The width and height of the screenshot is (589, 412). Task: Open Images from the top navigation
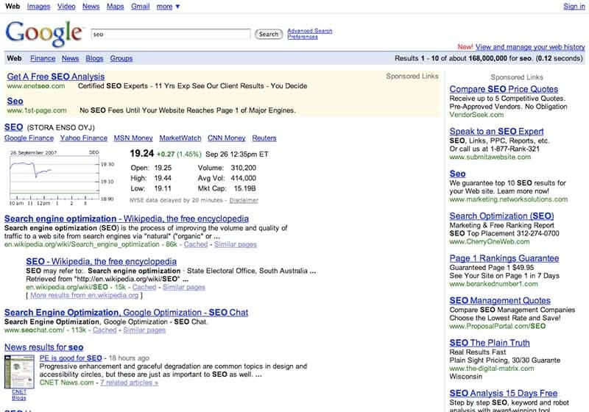click(x=38, y=7)
